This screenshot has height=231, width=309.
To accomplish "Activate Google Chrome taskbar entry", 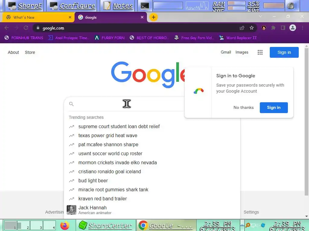I will point(166,225).
